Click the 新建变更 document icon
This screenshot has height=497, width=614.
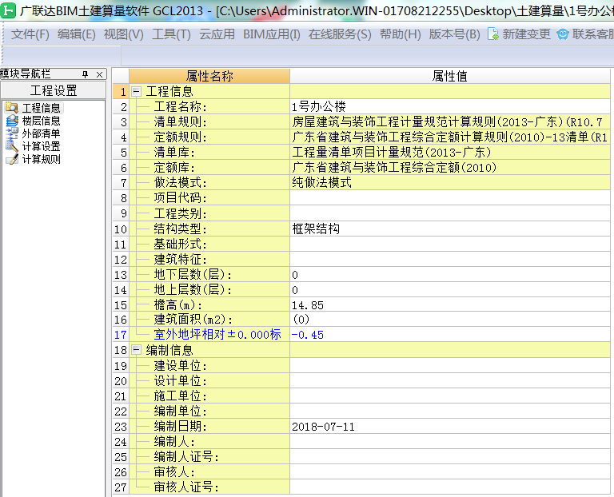pos(493,34)
